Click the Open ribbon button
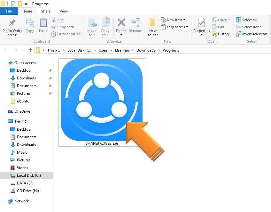Viewport: 271px width, 212px height. pyautogui.click(x=221, y=20)
